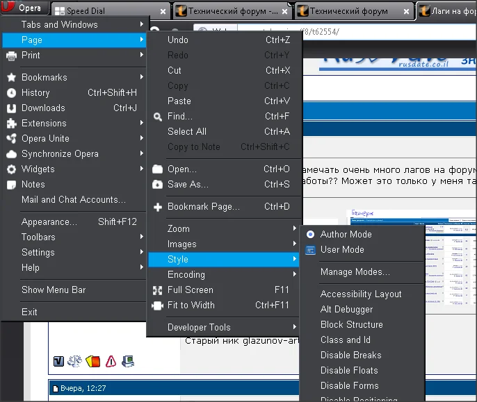The image size is (477, 402).
Task: Click the Full Screen icon
Action: click(158, 290)
